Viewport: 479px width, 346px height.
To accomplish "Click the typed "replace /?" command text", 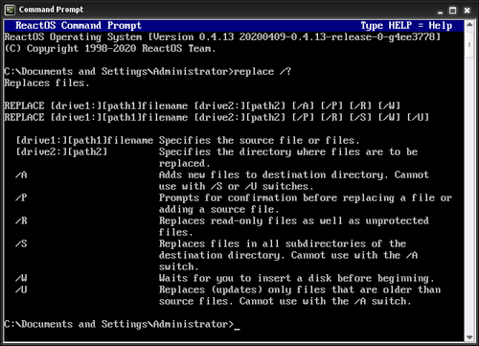I will click(262, 72).
